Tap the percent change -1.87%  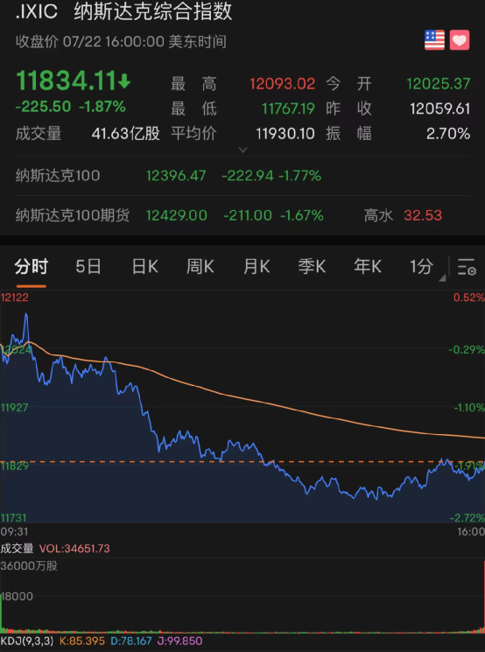coord(102,107)
